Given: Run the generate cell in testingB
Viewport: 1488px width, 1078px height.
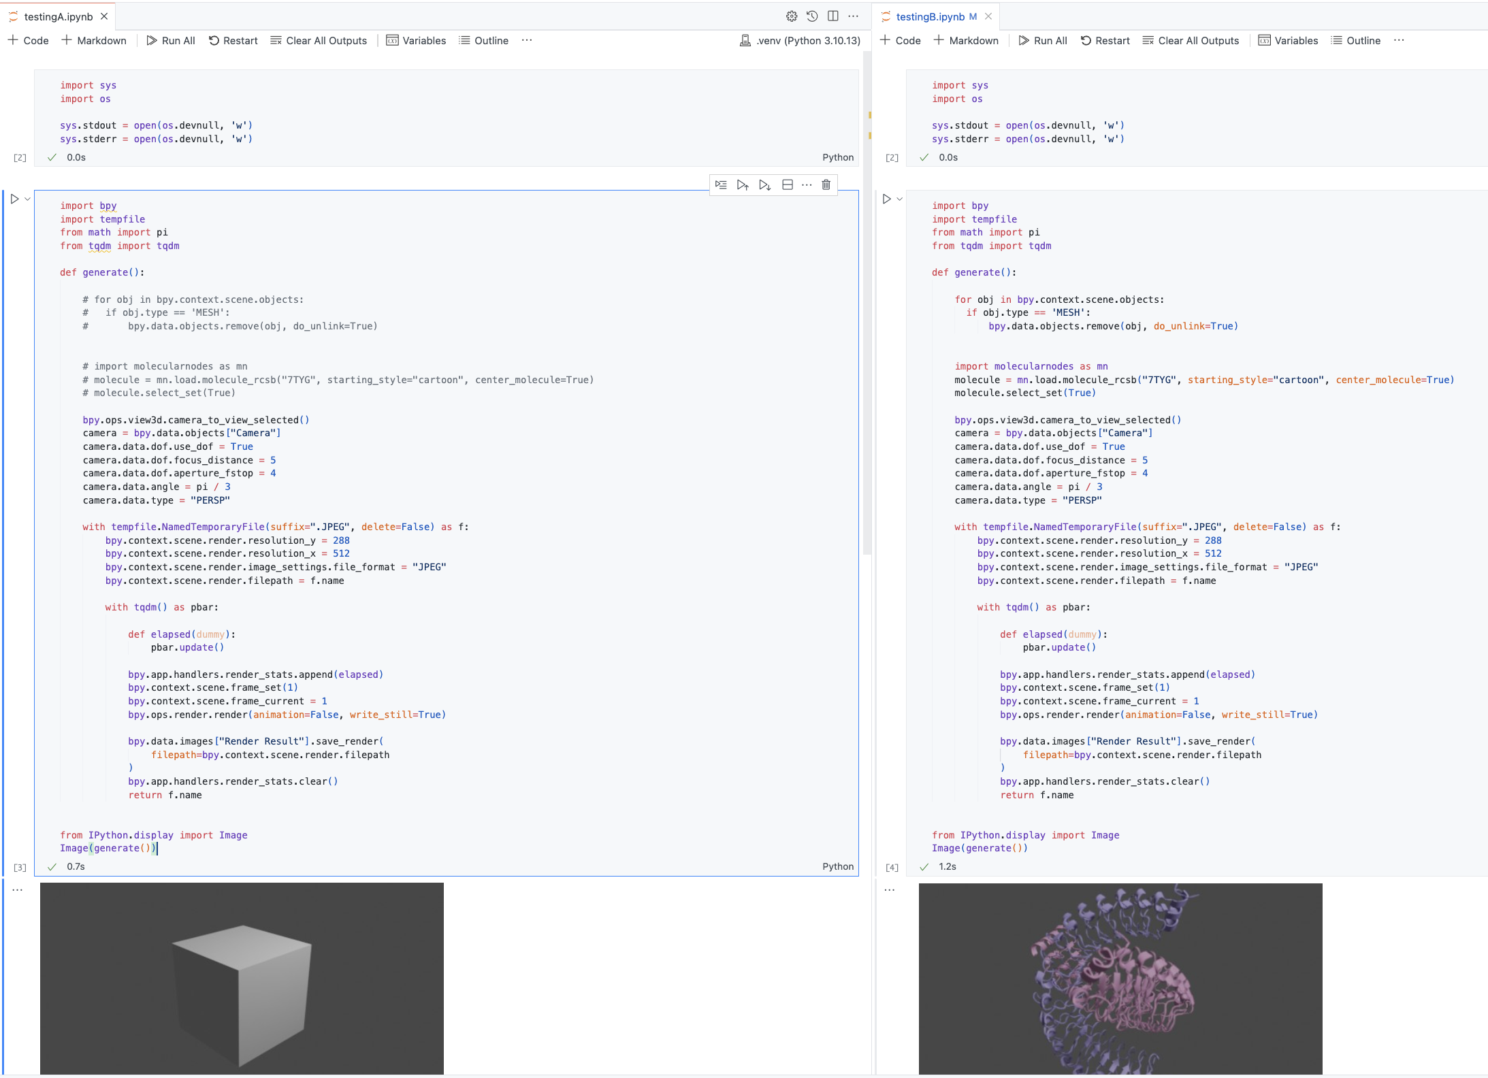Looking at the screenshot, I should coord(886,198).
